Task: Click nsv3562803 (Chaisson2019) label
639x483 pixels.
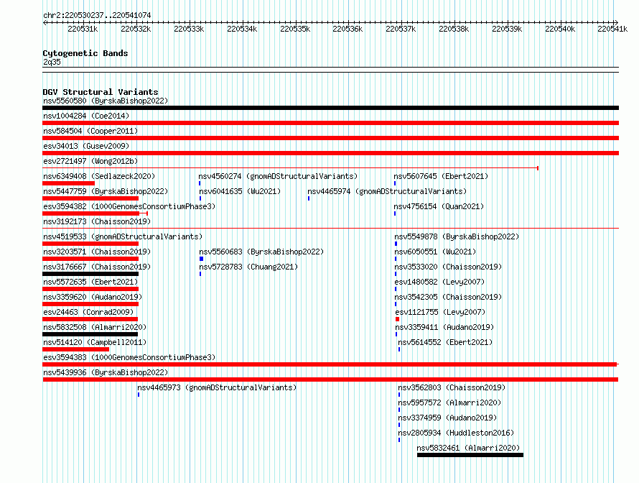Action: pos(452,387)
